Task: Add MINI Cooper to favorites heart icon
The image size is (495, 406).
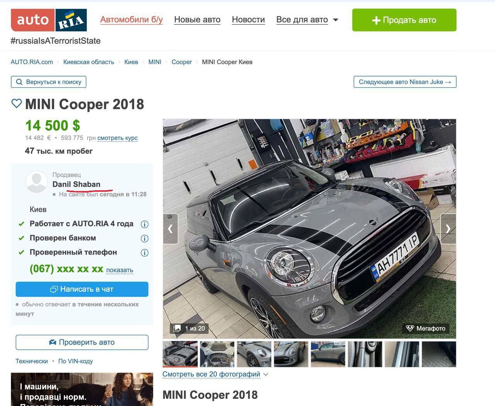Action: pos(17,104)
